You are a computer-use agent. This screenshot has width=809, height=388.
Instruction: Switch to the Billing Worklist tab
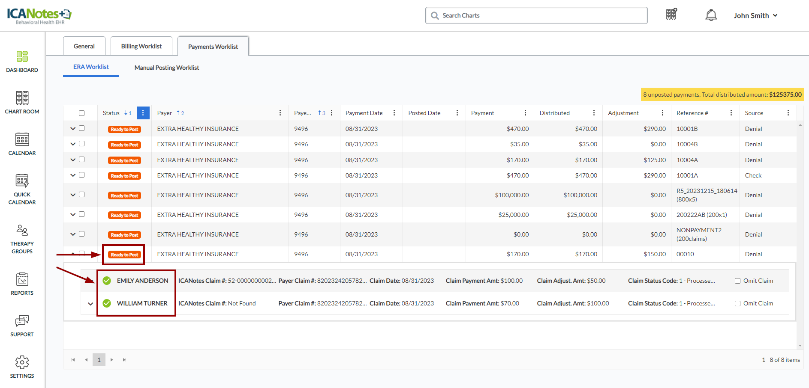141,46
